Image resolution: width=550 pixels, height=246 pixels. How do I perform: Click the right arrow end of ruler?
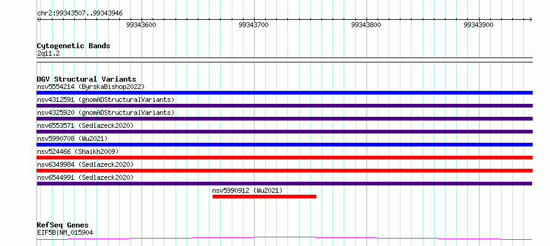pos(531,19)
